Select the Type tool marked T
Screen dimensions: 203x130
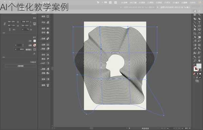click(199, 23)
